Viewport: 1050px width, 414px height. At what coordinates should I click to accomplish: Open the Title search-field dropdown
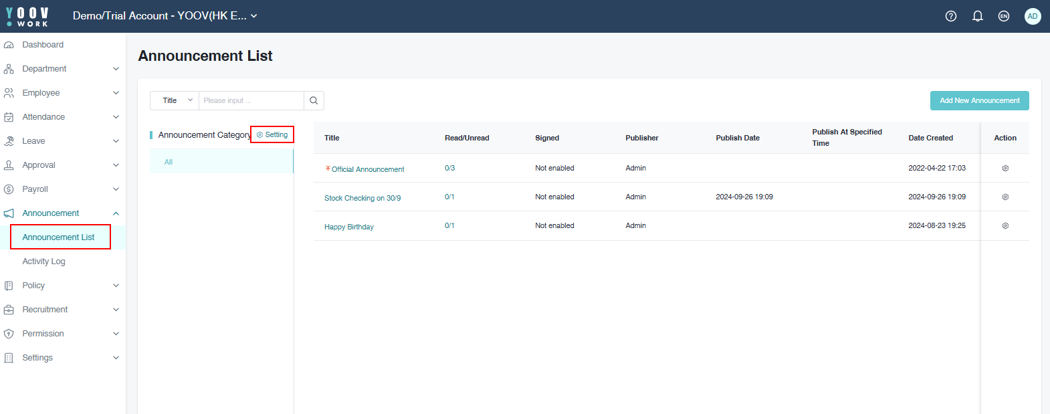(175, 100)
